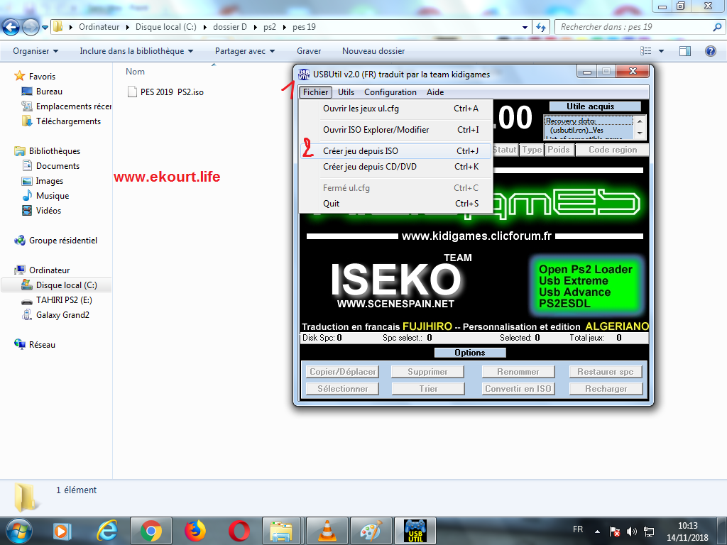Select Groupe résidentiel
Screen dimensions: 727x545
coord(55,241)
